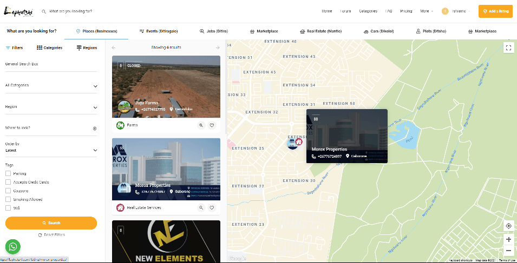Open the Juju Farms listing image
This screenshot has width=517, height=263.
166,86
